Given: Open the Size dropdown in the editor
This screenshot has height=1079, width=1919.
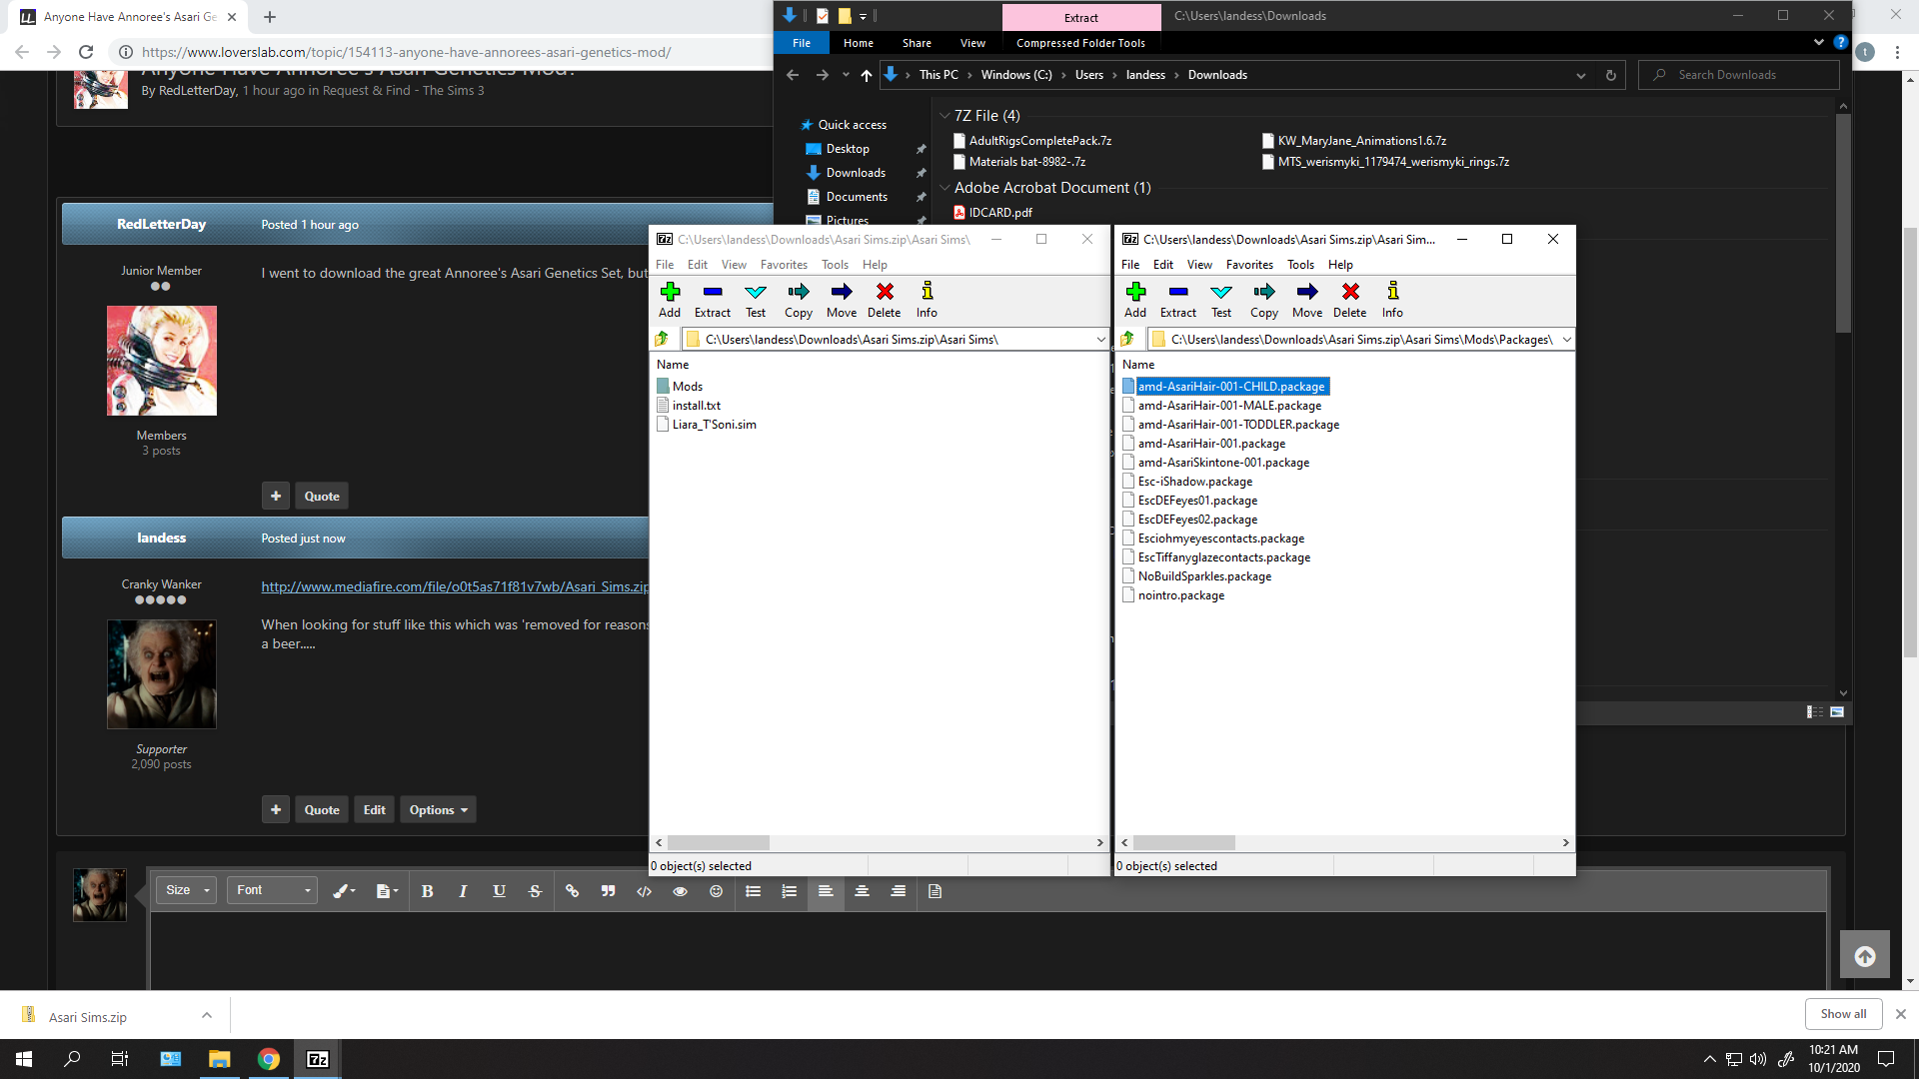Looking at the screenshot, I should 187,890.
